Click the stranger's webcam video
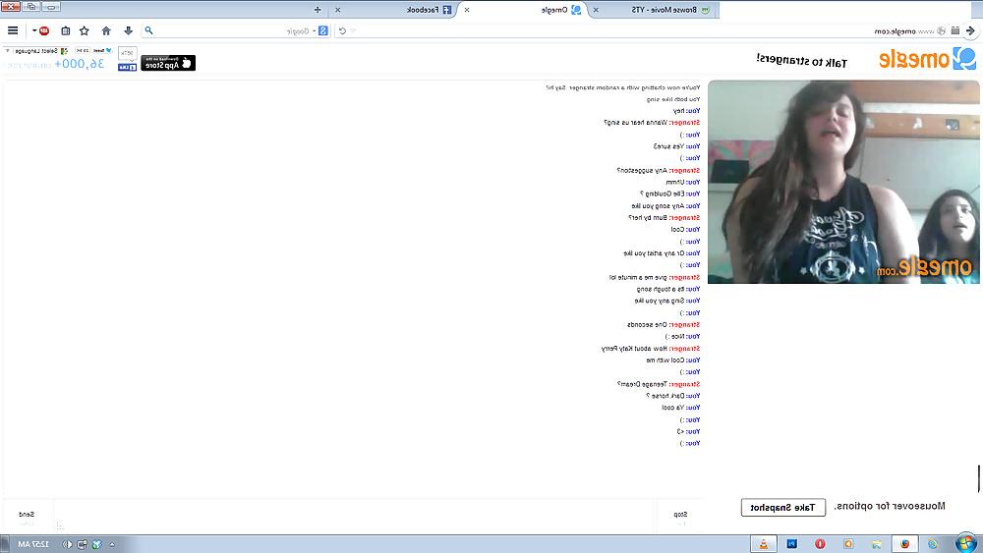Image resolution: width=983 pixels, height=553 pixels. 843,182
